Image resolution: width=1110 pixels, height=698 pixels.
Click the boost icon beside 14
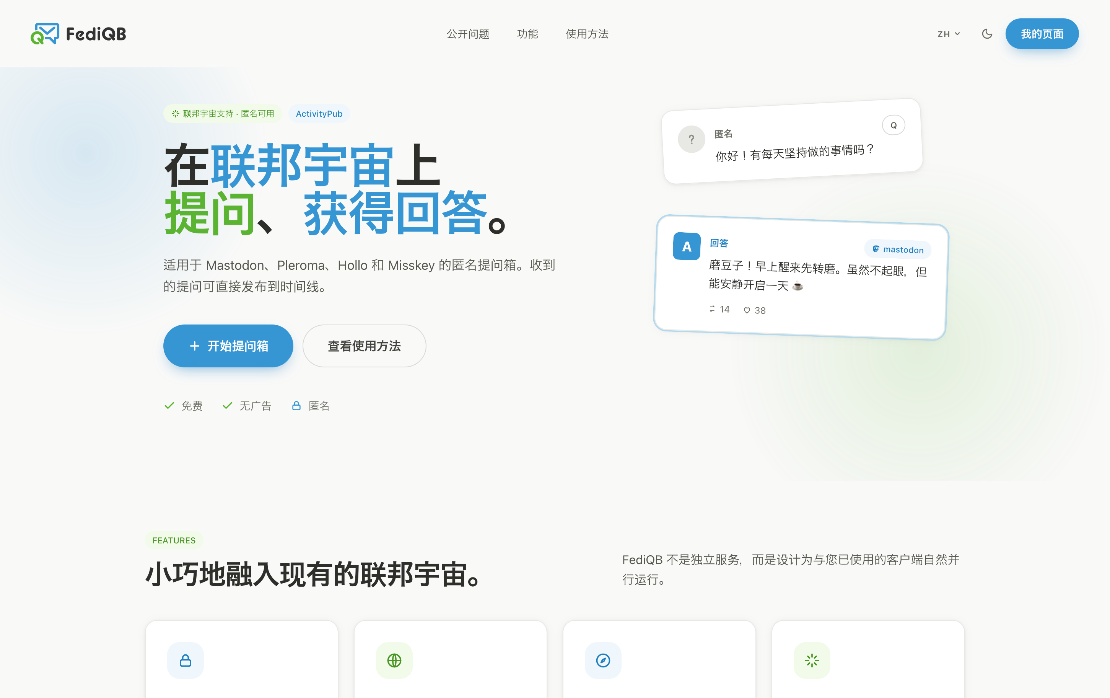click(x=712, y=309)
